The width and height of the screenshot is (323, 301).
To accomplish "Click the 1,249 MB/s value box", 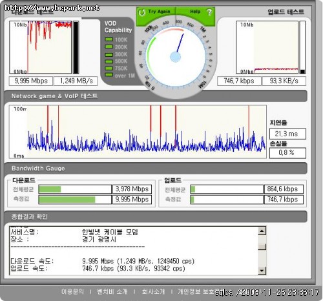I will tap(76, 81).
